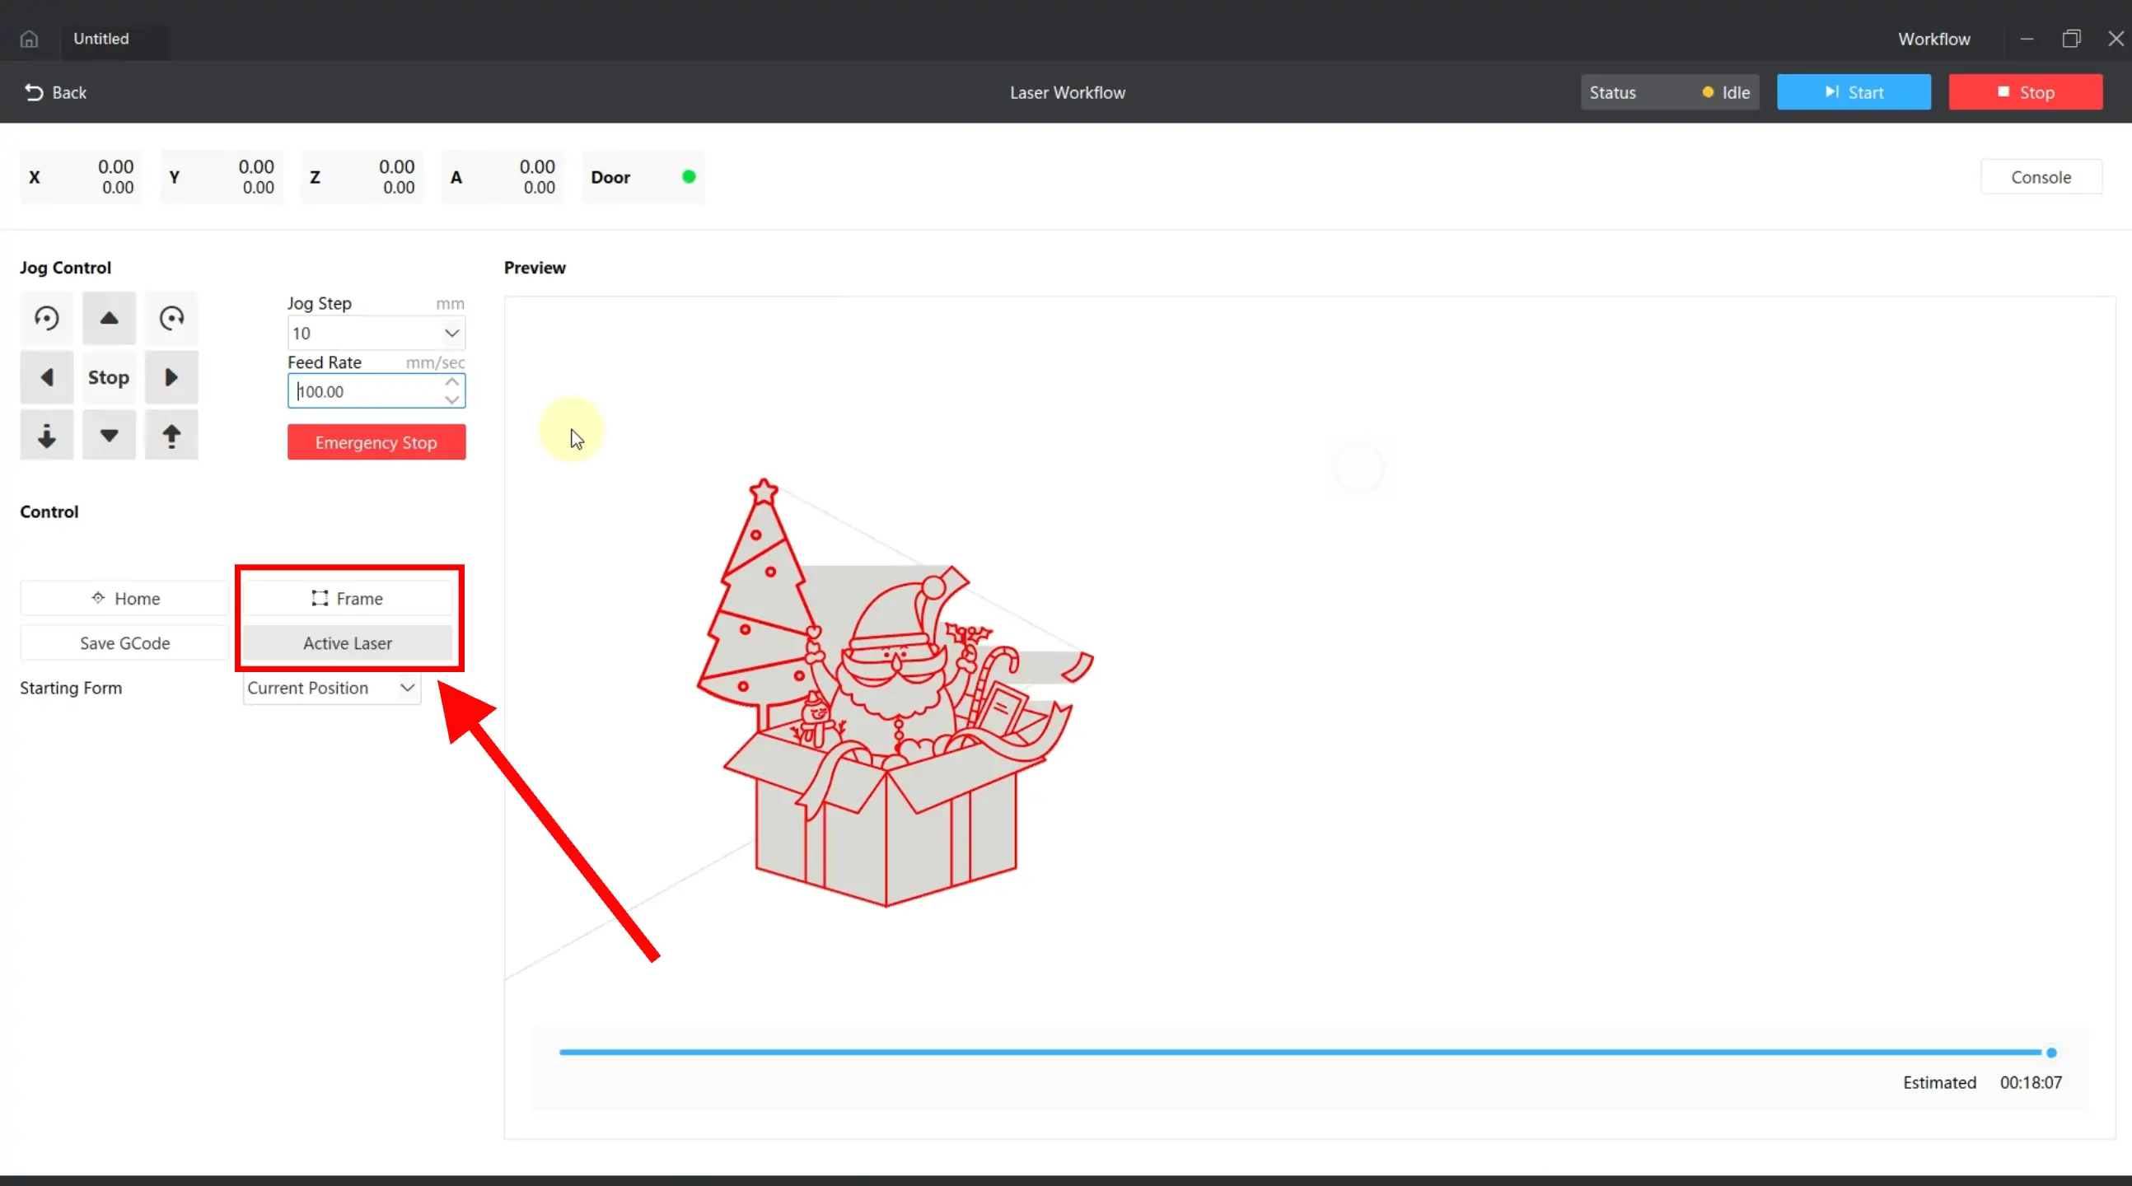Click the Frame button
Viewport: 2132px width, 1186px height.
tap(348, 599)
